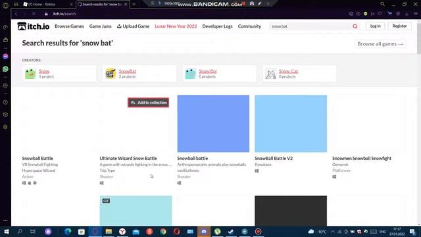This screenshot has width=421, height=237.
Task: Click the Kynokaze author link
Action: pos(263,165)
